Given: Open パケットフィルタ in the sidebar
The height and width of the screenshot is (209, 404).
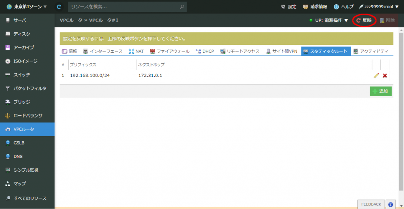Looking at the screenshot, I should pyautogui.click(x=30, y=88).
